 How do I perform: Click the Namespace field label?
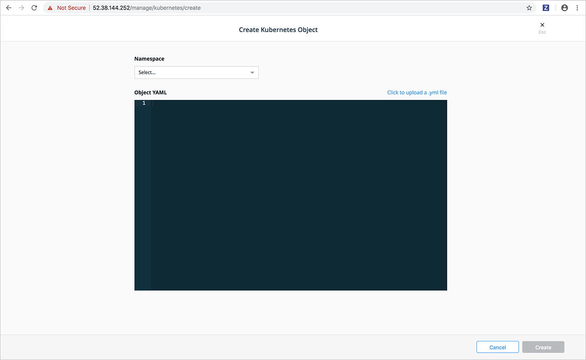tap(149, 59)
